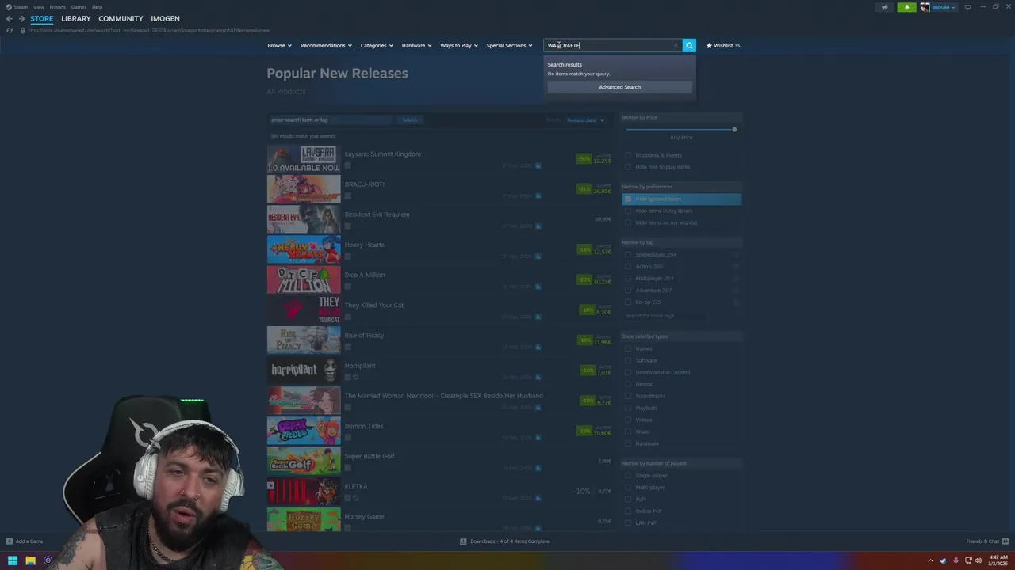Open the Horripilant game thumbnail
This screenshot has width=1015, height=570.
pos(304,370)
